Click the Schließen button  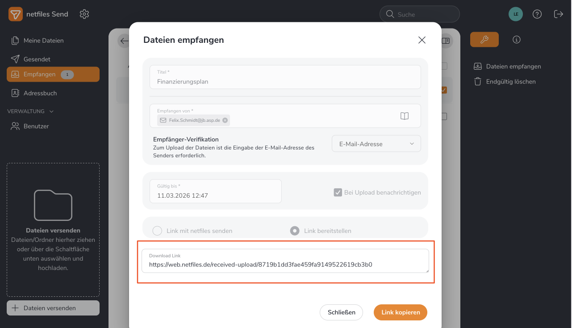point(341,312)
